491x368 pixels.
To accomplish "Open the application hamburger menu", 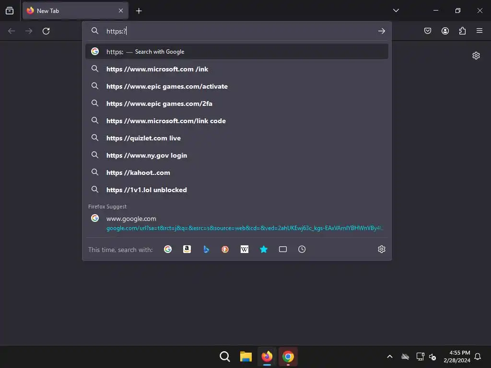I will click(x=479, y=31).
